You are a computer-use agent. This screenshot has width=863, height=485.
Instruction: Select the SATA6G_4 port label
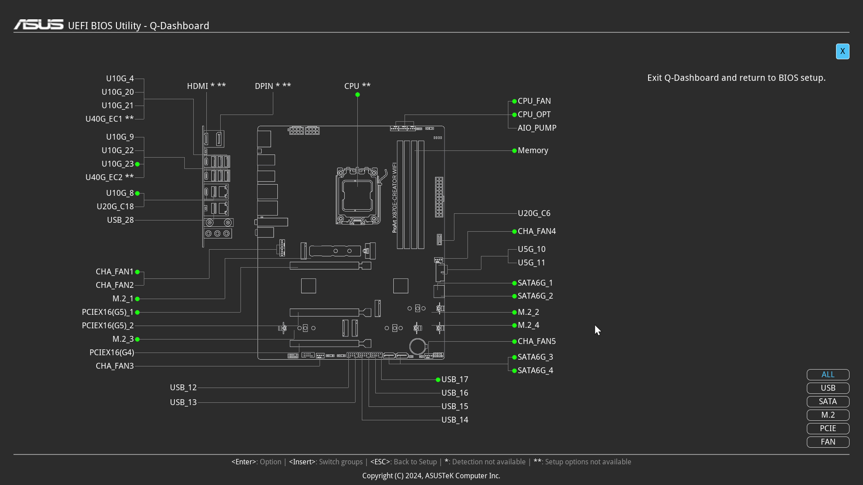click(535, 370)
